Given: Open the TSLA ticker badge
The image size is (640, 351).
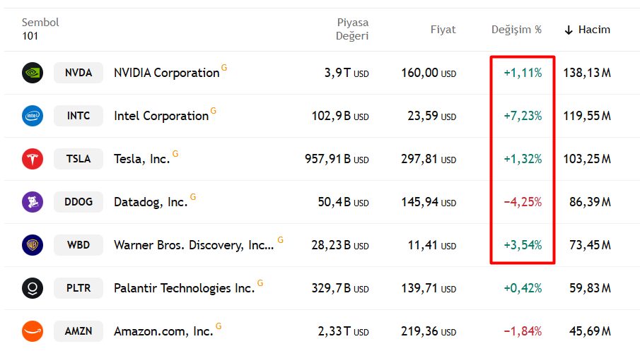Looking at the screenshot, I should tap(78, 159).
